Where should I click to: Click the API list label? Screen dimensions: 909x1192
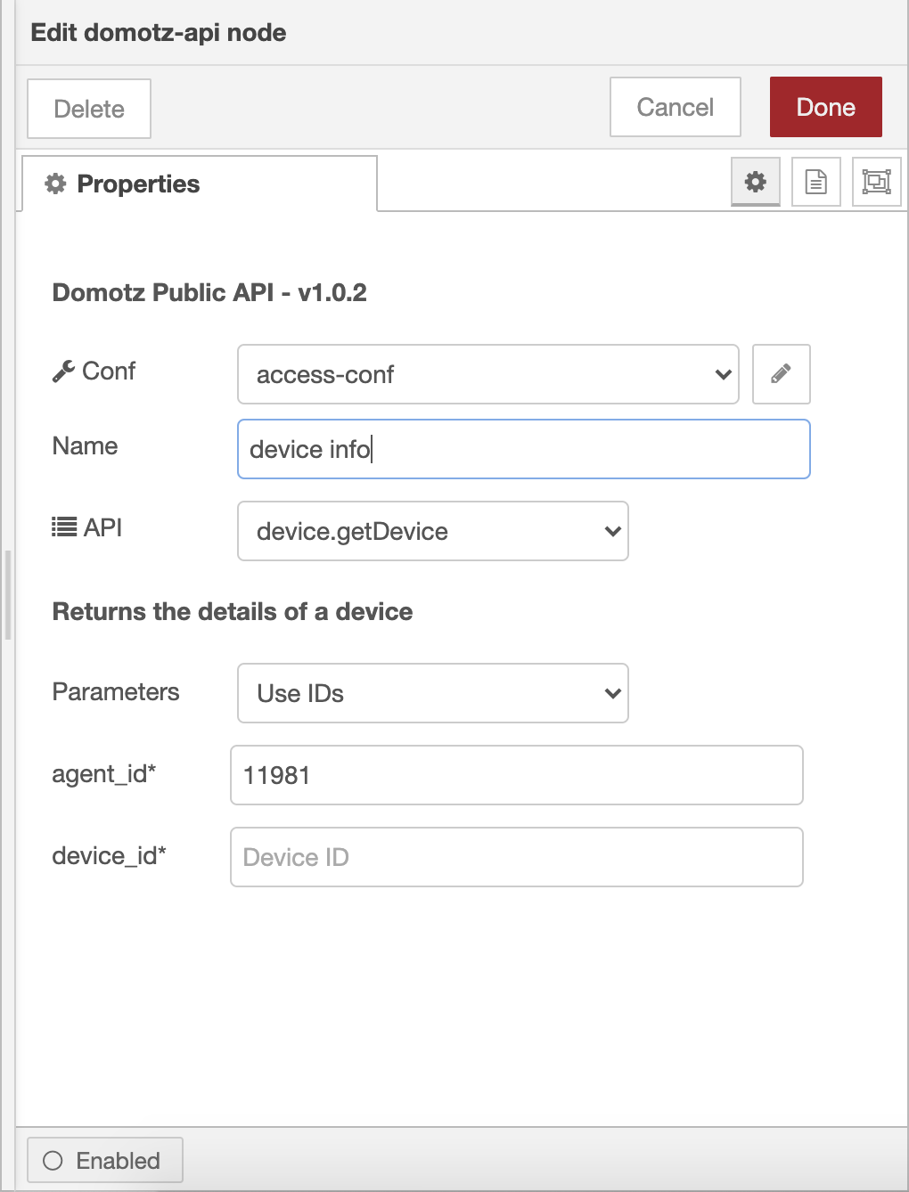[x=87, y=527]
